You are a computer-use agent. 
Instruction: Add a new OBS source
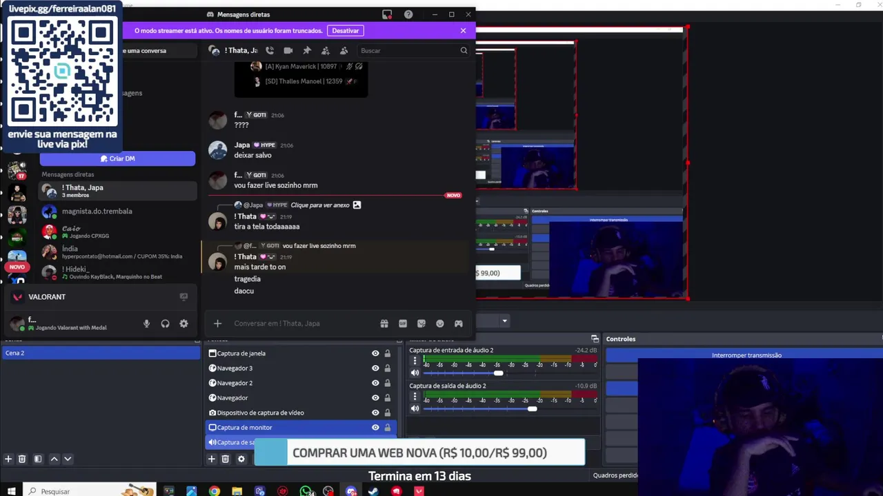(x=212, y=459)
